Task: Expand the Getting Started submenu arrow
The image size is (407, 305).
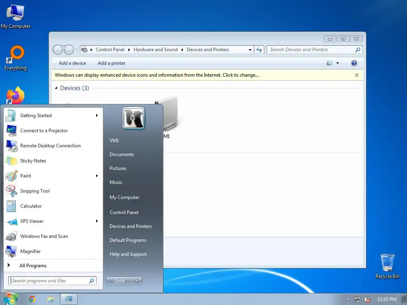Action: [97, 116]
